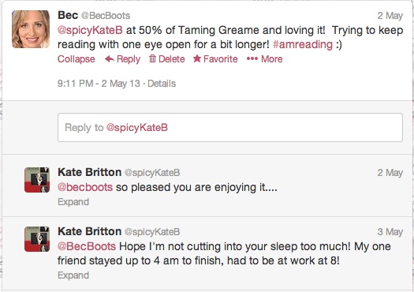
Task: Open the @becboots mention link
Action: point(85,187)
